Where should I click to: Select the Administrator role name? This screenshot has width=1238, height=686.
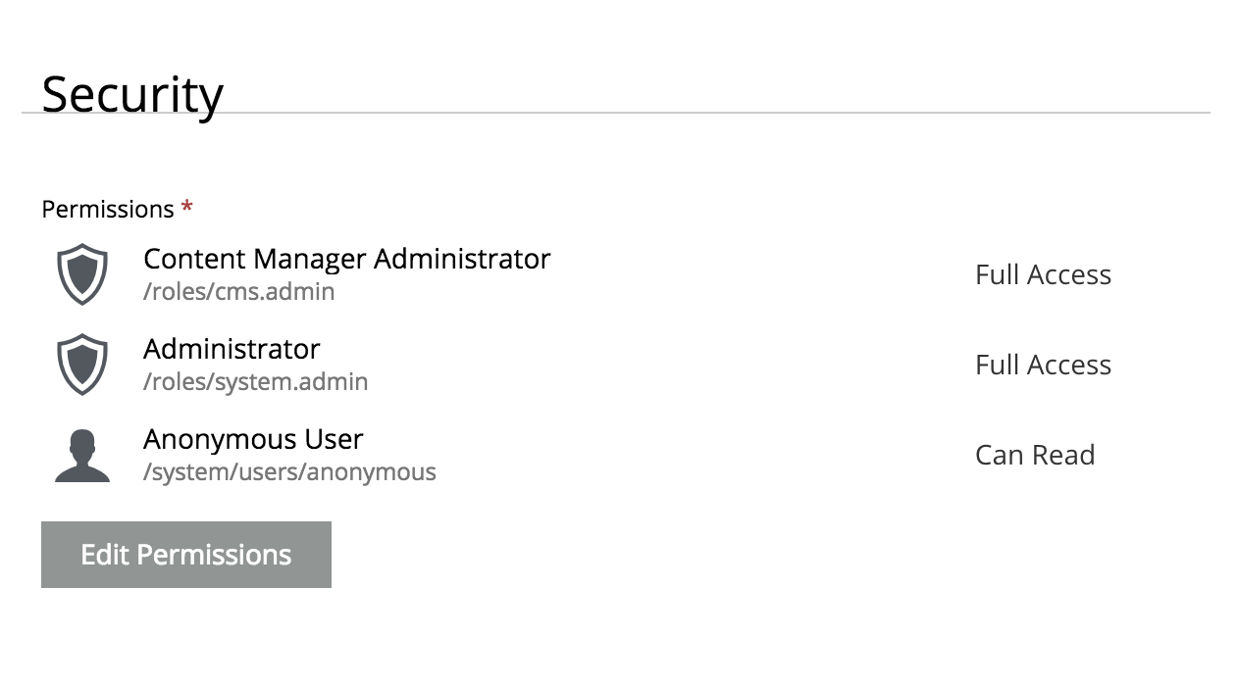[232, 349]
